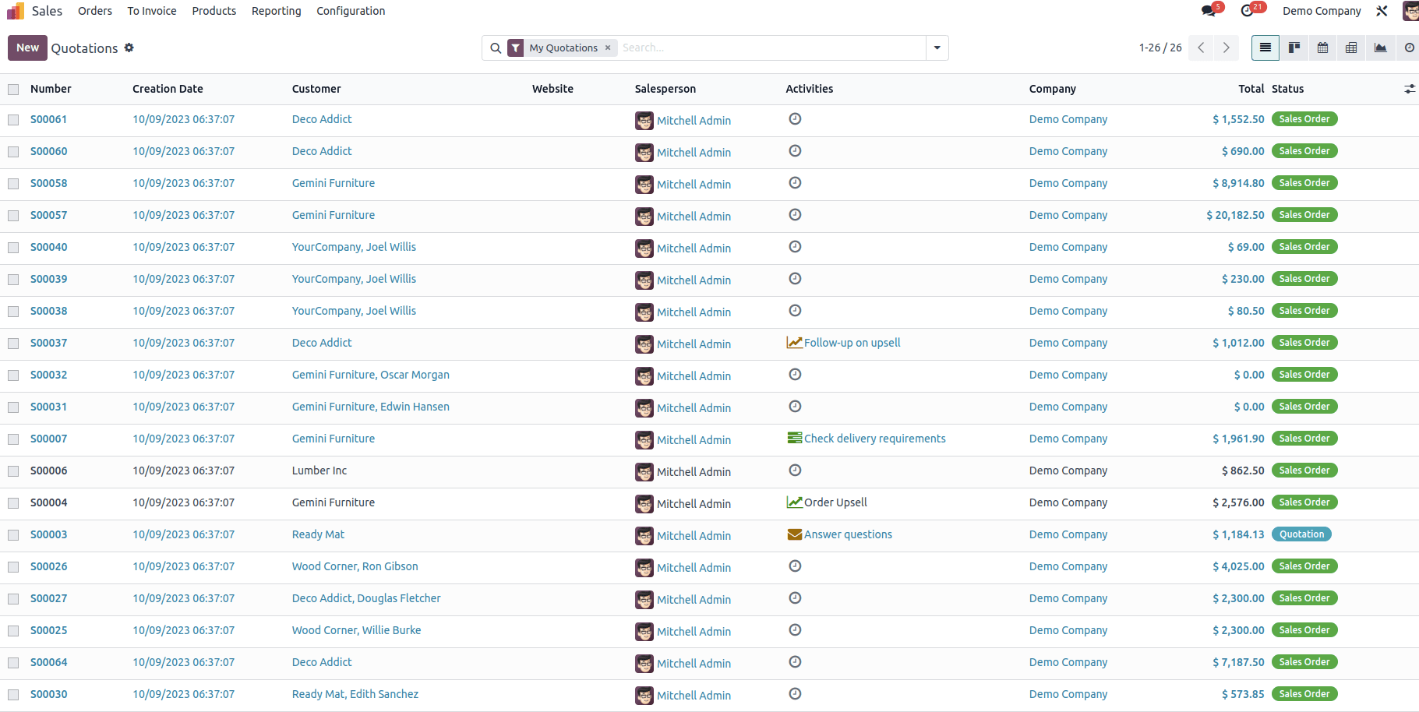Expand the search filter options dropdown

click(937, 48)
